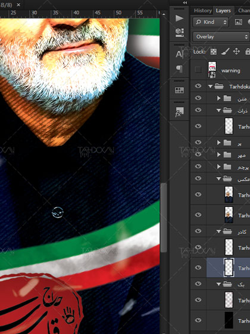
Task: Expand the پر group
Action: point(219,143)
